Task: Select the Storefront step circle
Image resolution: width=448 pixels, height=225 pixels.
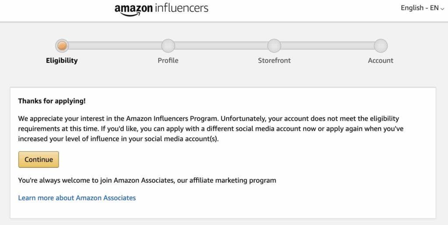Action: (x=274, y=45)
